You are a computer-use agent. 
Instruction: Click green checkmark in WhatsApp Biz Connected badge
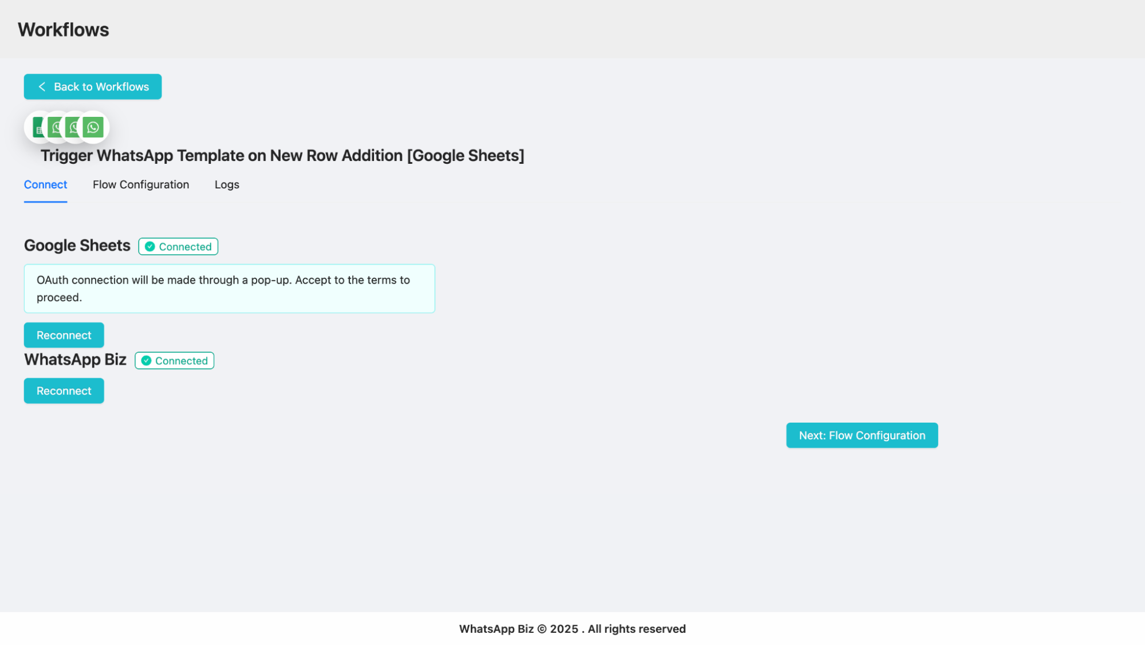pos(146,361)
